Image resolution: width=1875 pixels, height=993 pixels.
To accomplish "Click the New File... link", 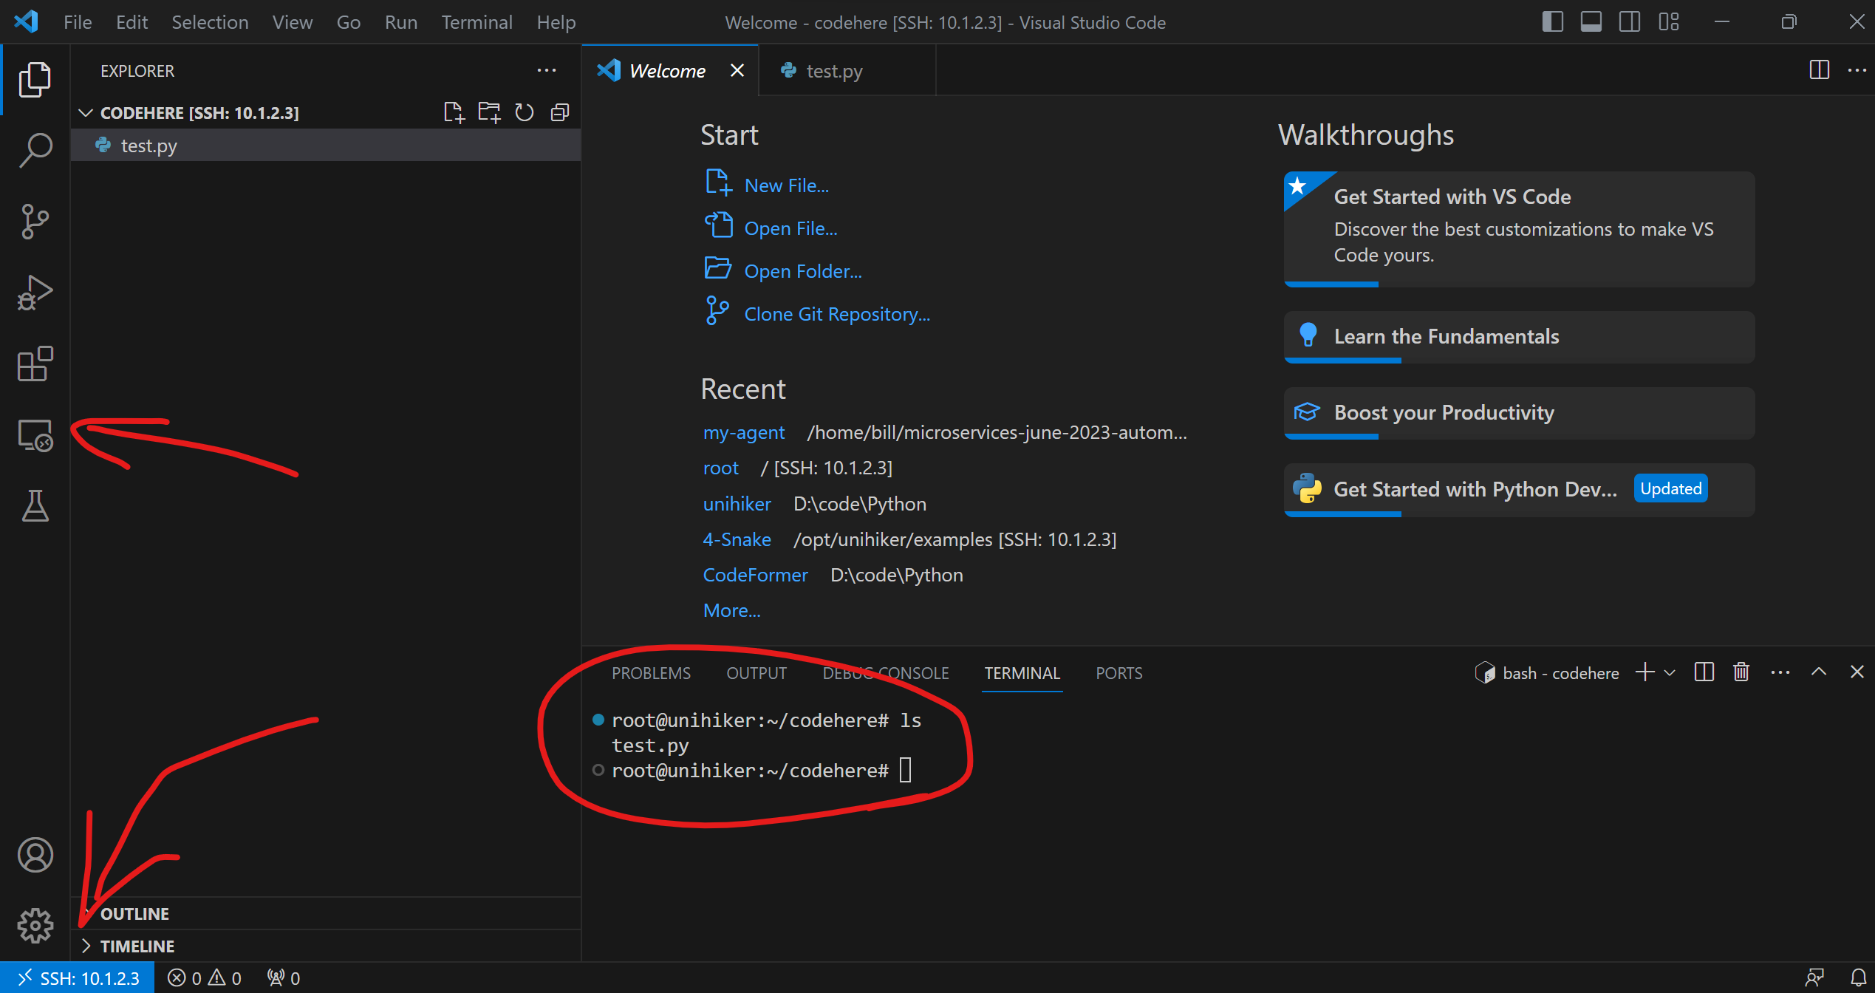I will pyautogui.click(x=786, y=185).
